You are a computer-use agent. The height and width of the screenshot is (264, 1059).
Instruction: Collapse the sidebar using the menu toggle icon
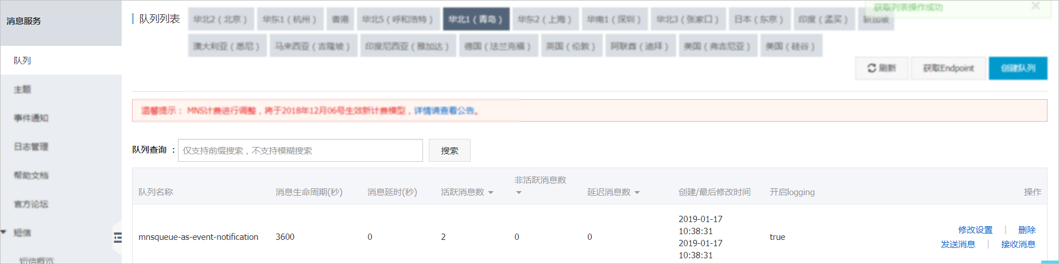(118, 238)
